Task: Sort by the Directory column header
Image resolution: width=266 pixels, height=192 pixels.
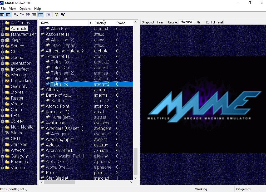Action: pyautogui.click(x=104, y=23)
